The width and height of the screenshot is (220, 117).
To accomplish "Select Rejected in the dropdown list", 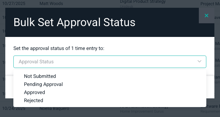I will click(34, 101).
